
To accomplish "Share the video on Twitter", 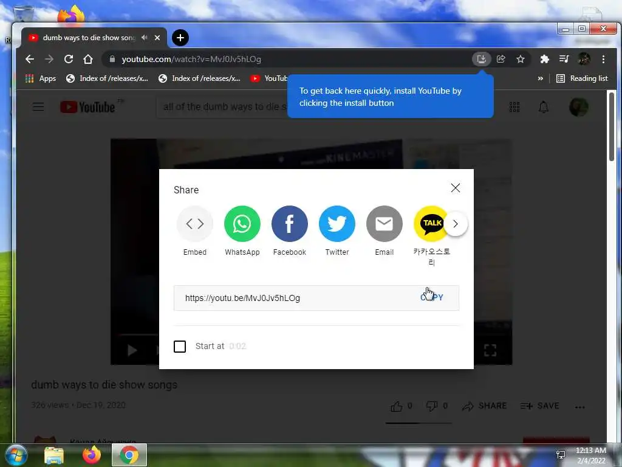I will click(337, 224).
